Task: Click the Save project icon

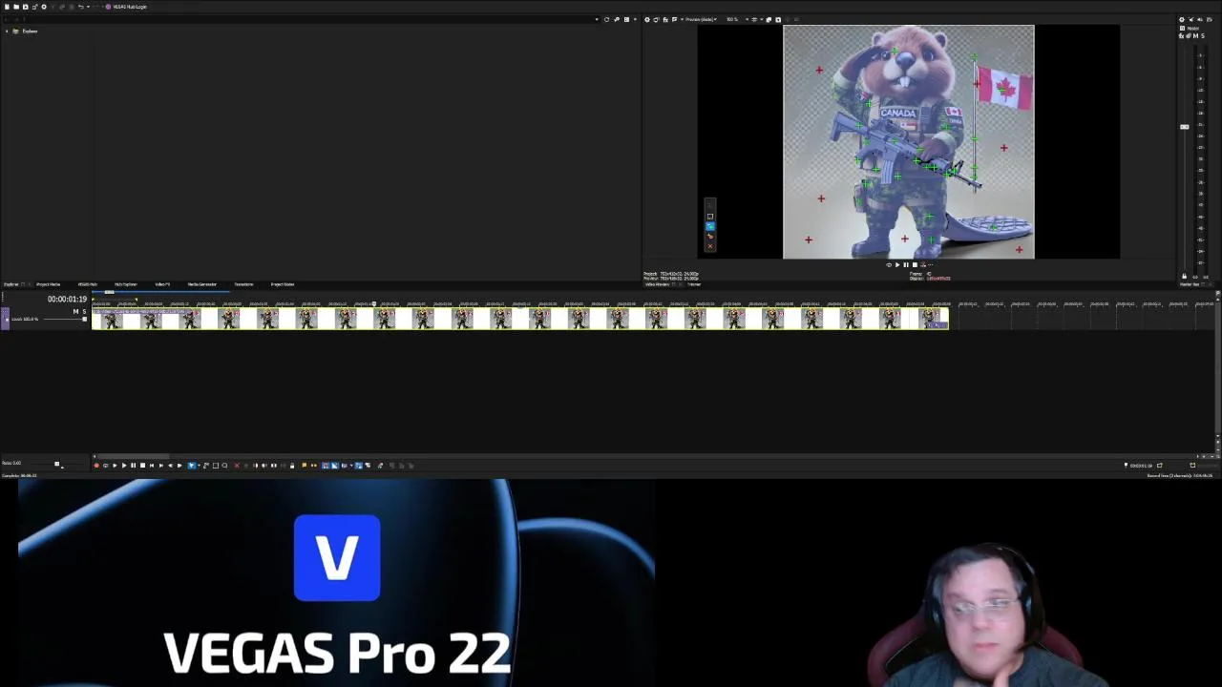Action: (25, 7)
